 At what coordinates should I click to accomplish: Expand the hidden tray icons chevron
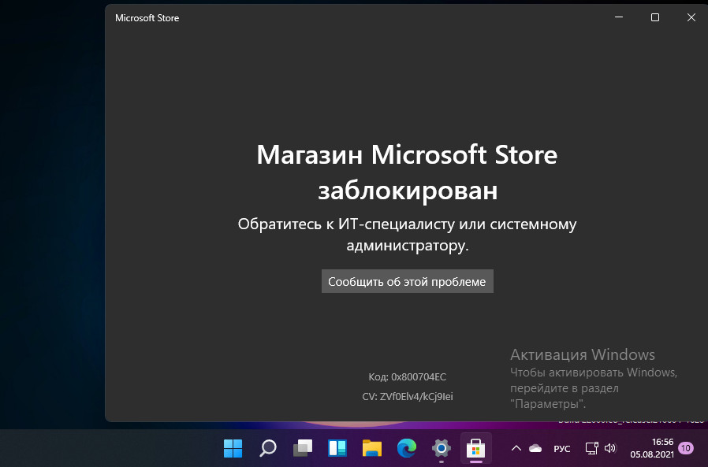[516, 448]
